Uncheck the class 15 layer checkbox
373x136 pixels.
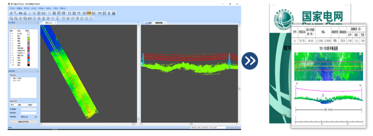click(10, 58)
